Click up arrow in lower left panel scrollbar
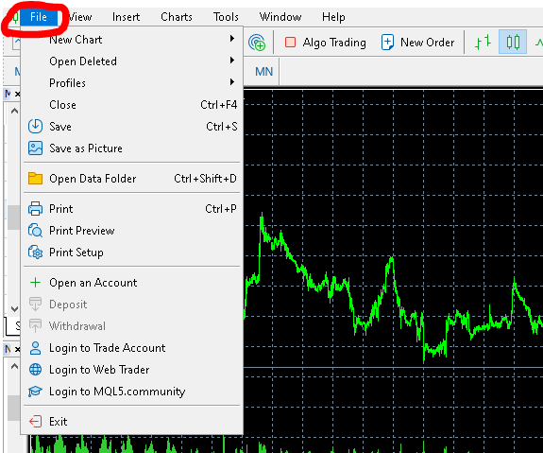 click(14, 366)
